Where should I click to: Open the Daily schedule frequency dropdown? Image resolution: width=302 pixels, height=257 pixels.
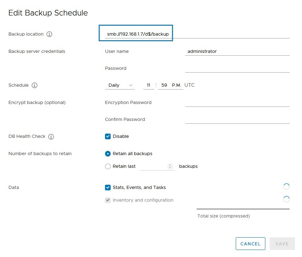[120, 85]
